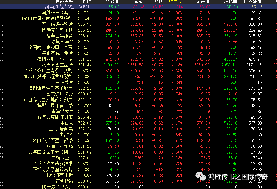
Task: Click previous close 455.77 cell
Action: pyautogui.click(x=255, y=59)
